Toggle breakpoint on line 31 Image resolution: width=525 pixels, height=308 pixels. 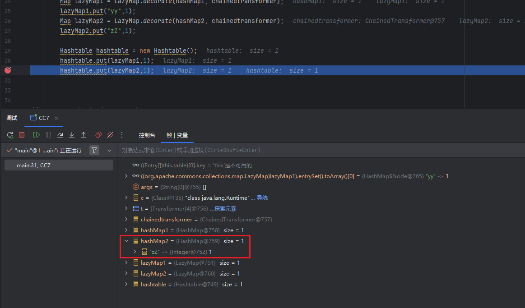8,70
